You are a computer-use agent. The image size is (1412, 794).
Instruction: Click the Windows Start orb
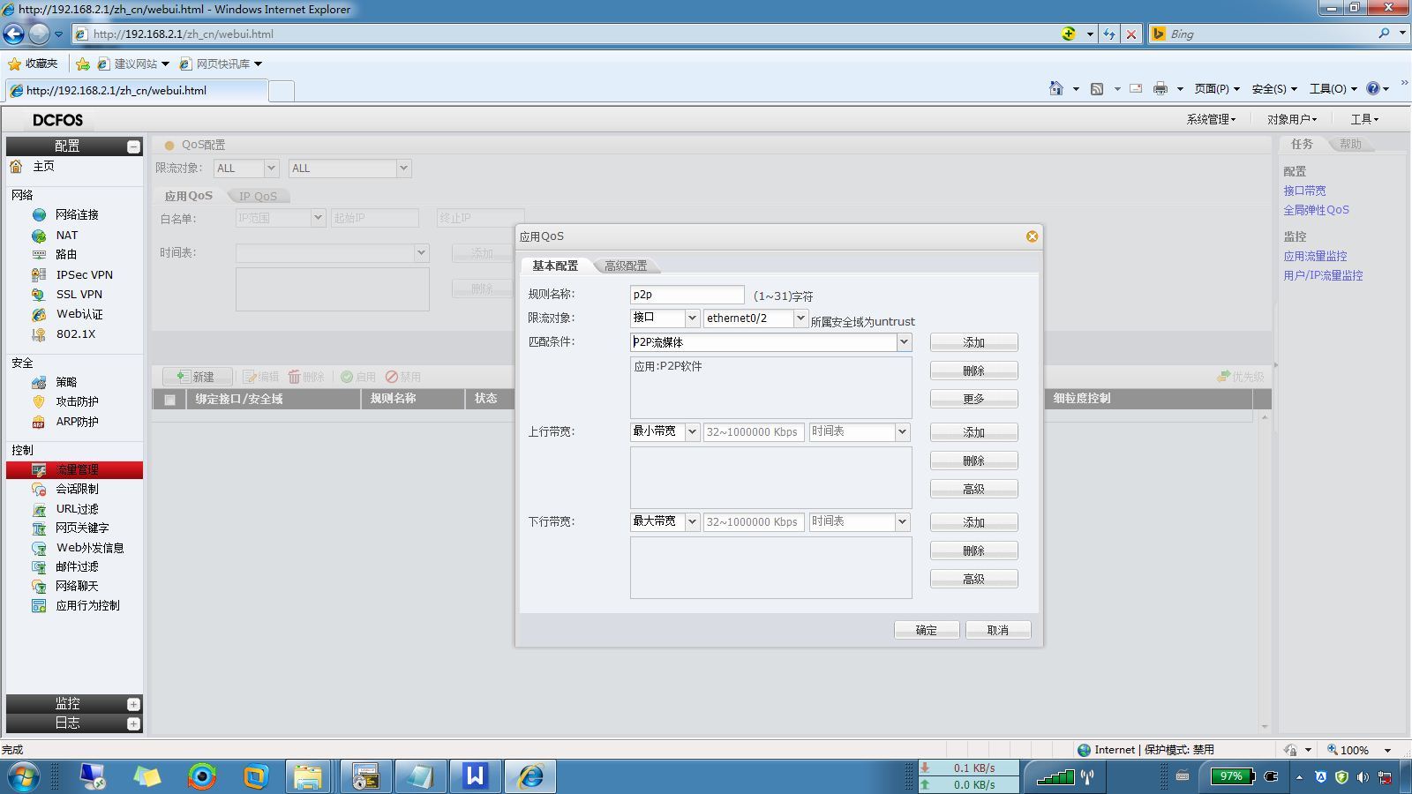[24, 776]
